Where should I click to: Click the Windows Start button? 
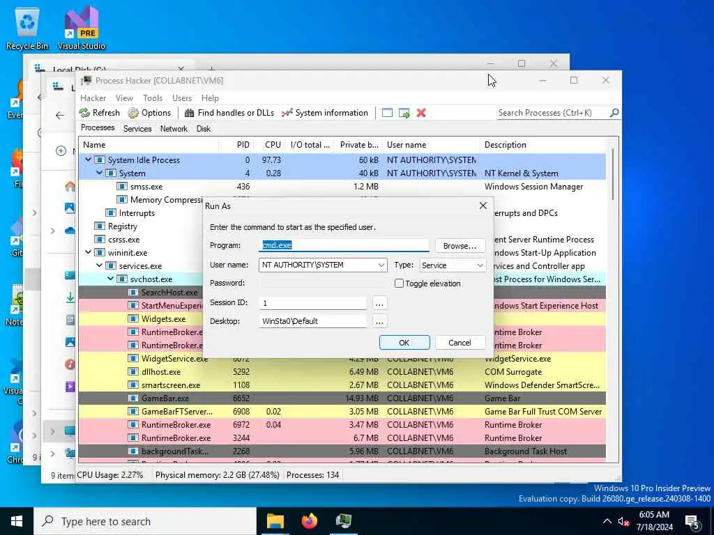17,521
